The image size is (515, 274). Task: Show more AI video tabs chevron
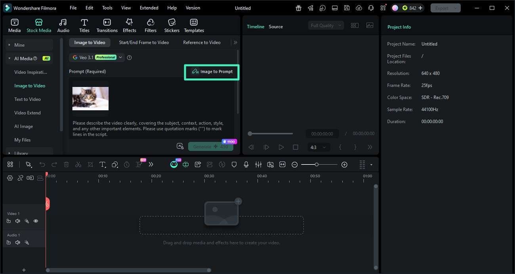(x=235, y=42)
